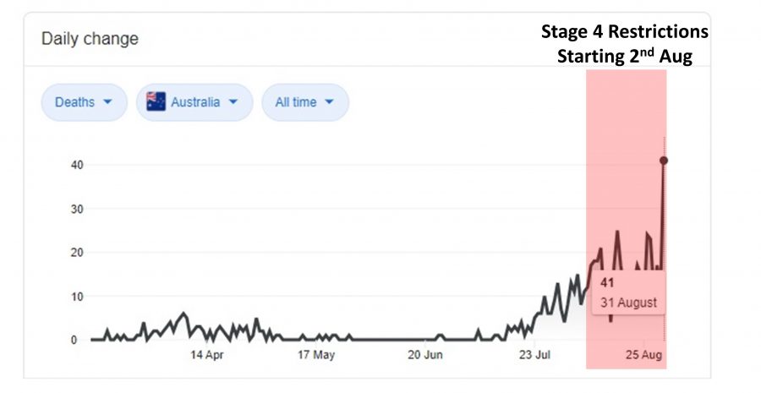This screenshot has width=761, height=393.
Task: Click the arrow beside Deaths
Action: tap(107, 102)
